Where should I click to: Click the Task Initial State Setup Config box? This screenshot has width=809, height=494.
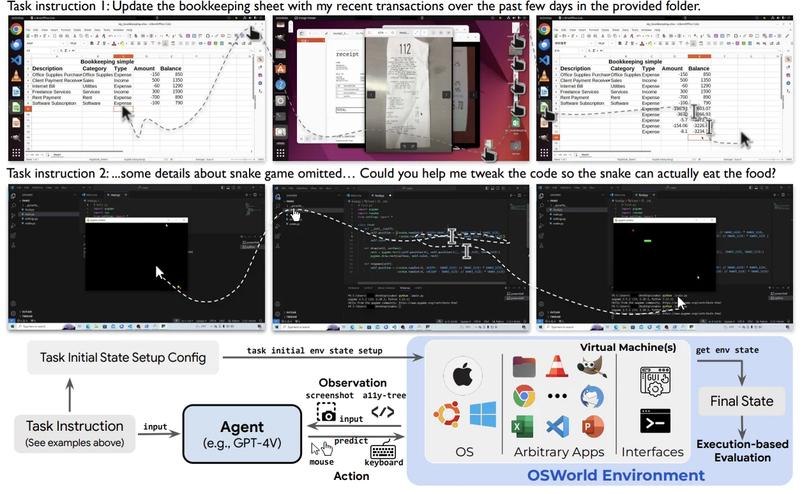(x=123, y=357)
